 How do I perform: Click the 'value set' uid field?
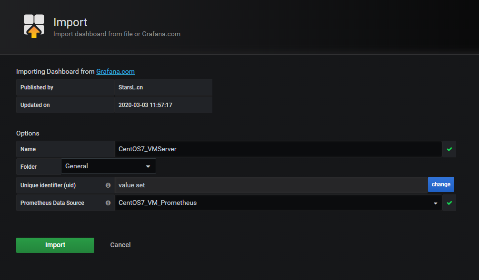[271, 185]
